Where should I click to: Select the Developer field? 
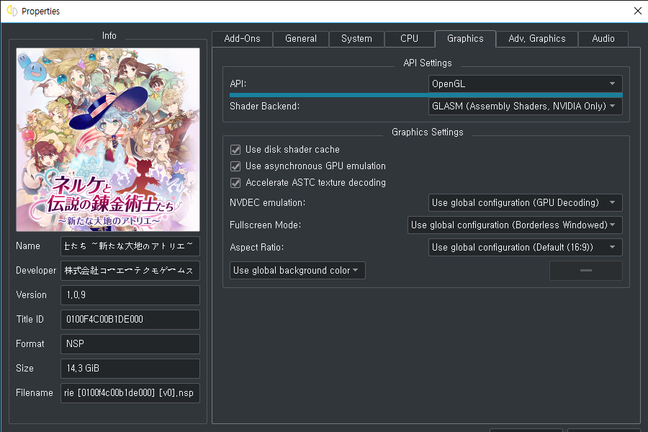pyautogui.click(x=130, y=271)
